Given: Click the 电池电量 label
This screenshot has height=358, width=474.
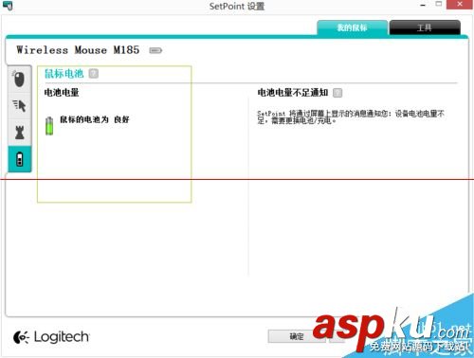Looking at the screenshot, I should point(62,93).
